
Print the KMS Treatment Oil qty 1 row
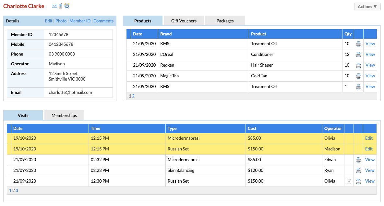358,87
